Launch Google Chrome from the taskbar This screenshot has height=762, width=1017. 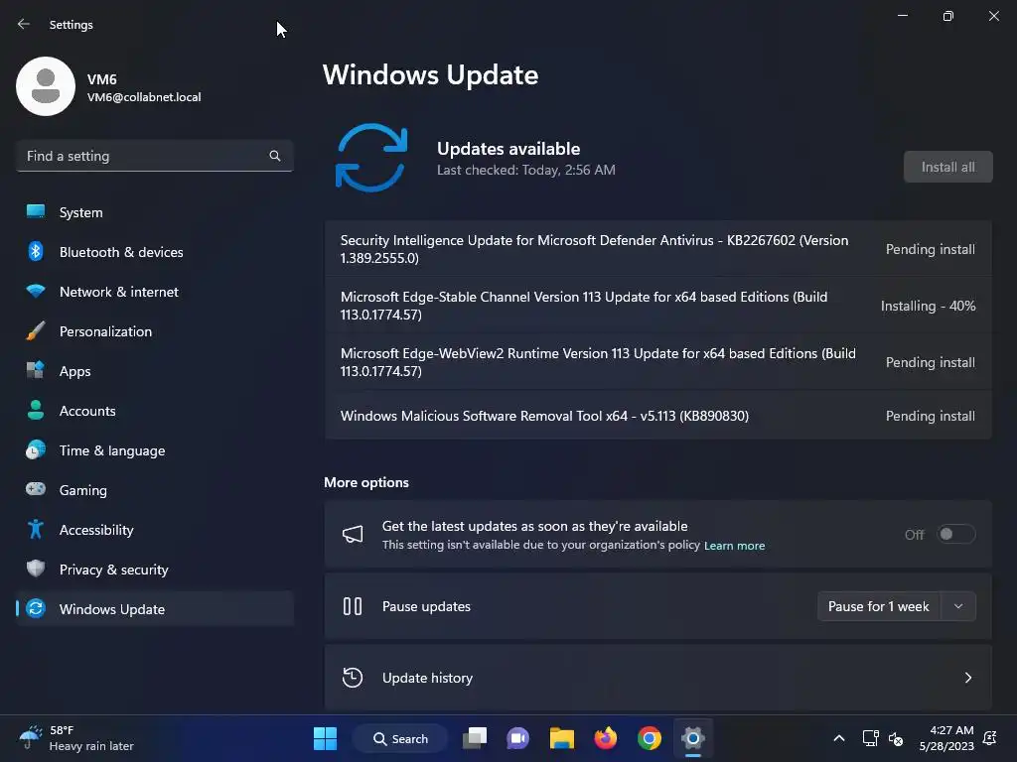(x=650, y=738)
